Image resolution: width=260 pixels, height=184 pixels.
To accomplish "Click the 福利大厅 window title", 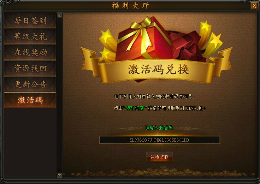I will [x=130, y=6].
